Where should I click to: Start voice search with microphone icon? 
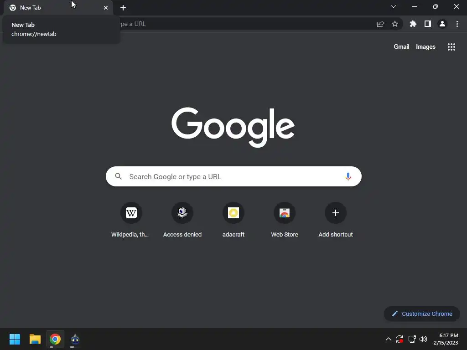(x=348, y=176)
